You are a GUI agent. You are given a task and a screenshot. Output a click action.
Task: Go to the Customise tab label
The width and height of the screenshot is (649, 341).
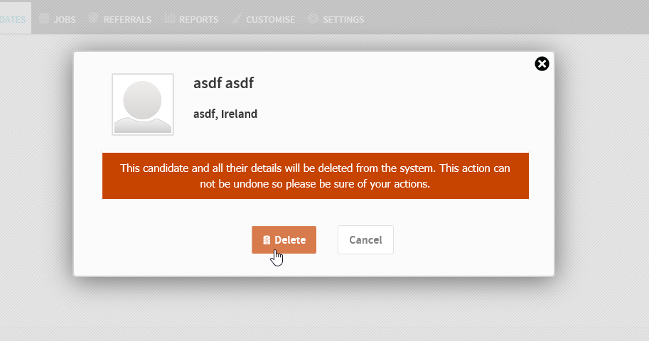(x=270, y=20)
